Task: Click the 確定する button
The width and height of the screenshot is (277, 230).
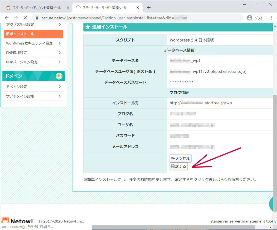Action: point(179,166)
